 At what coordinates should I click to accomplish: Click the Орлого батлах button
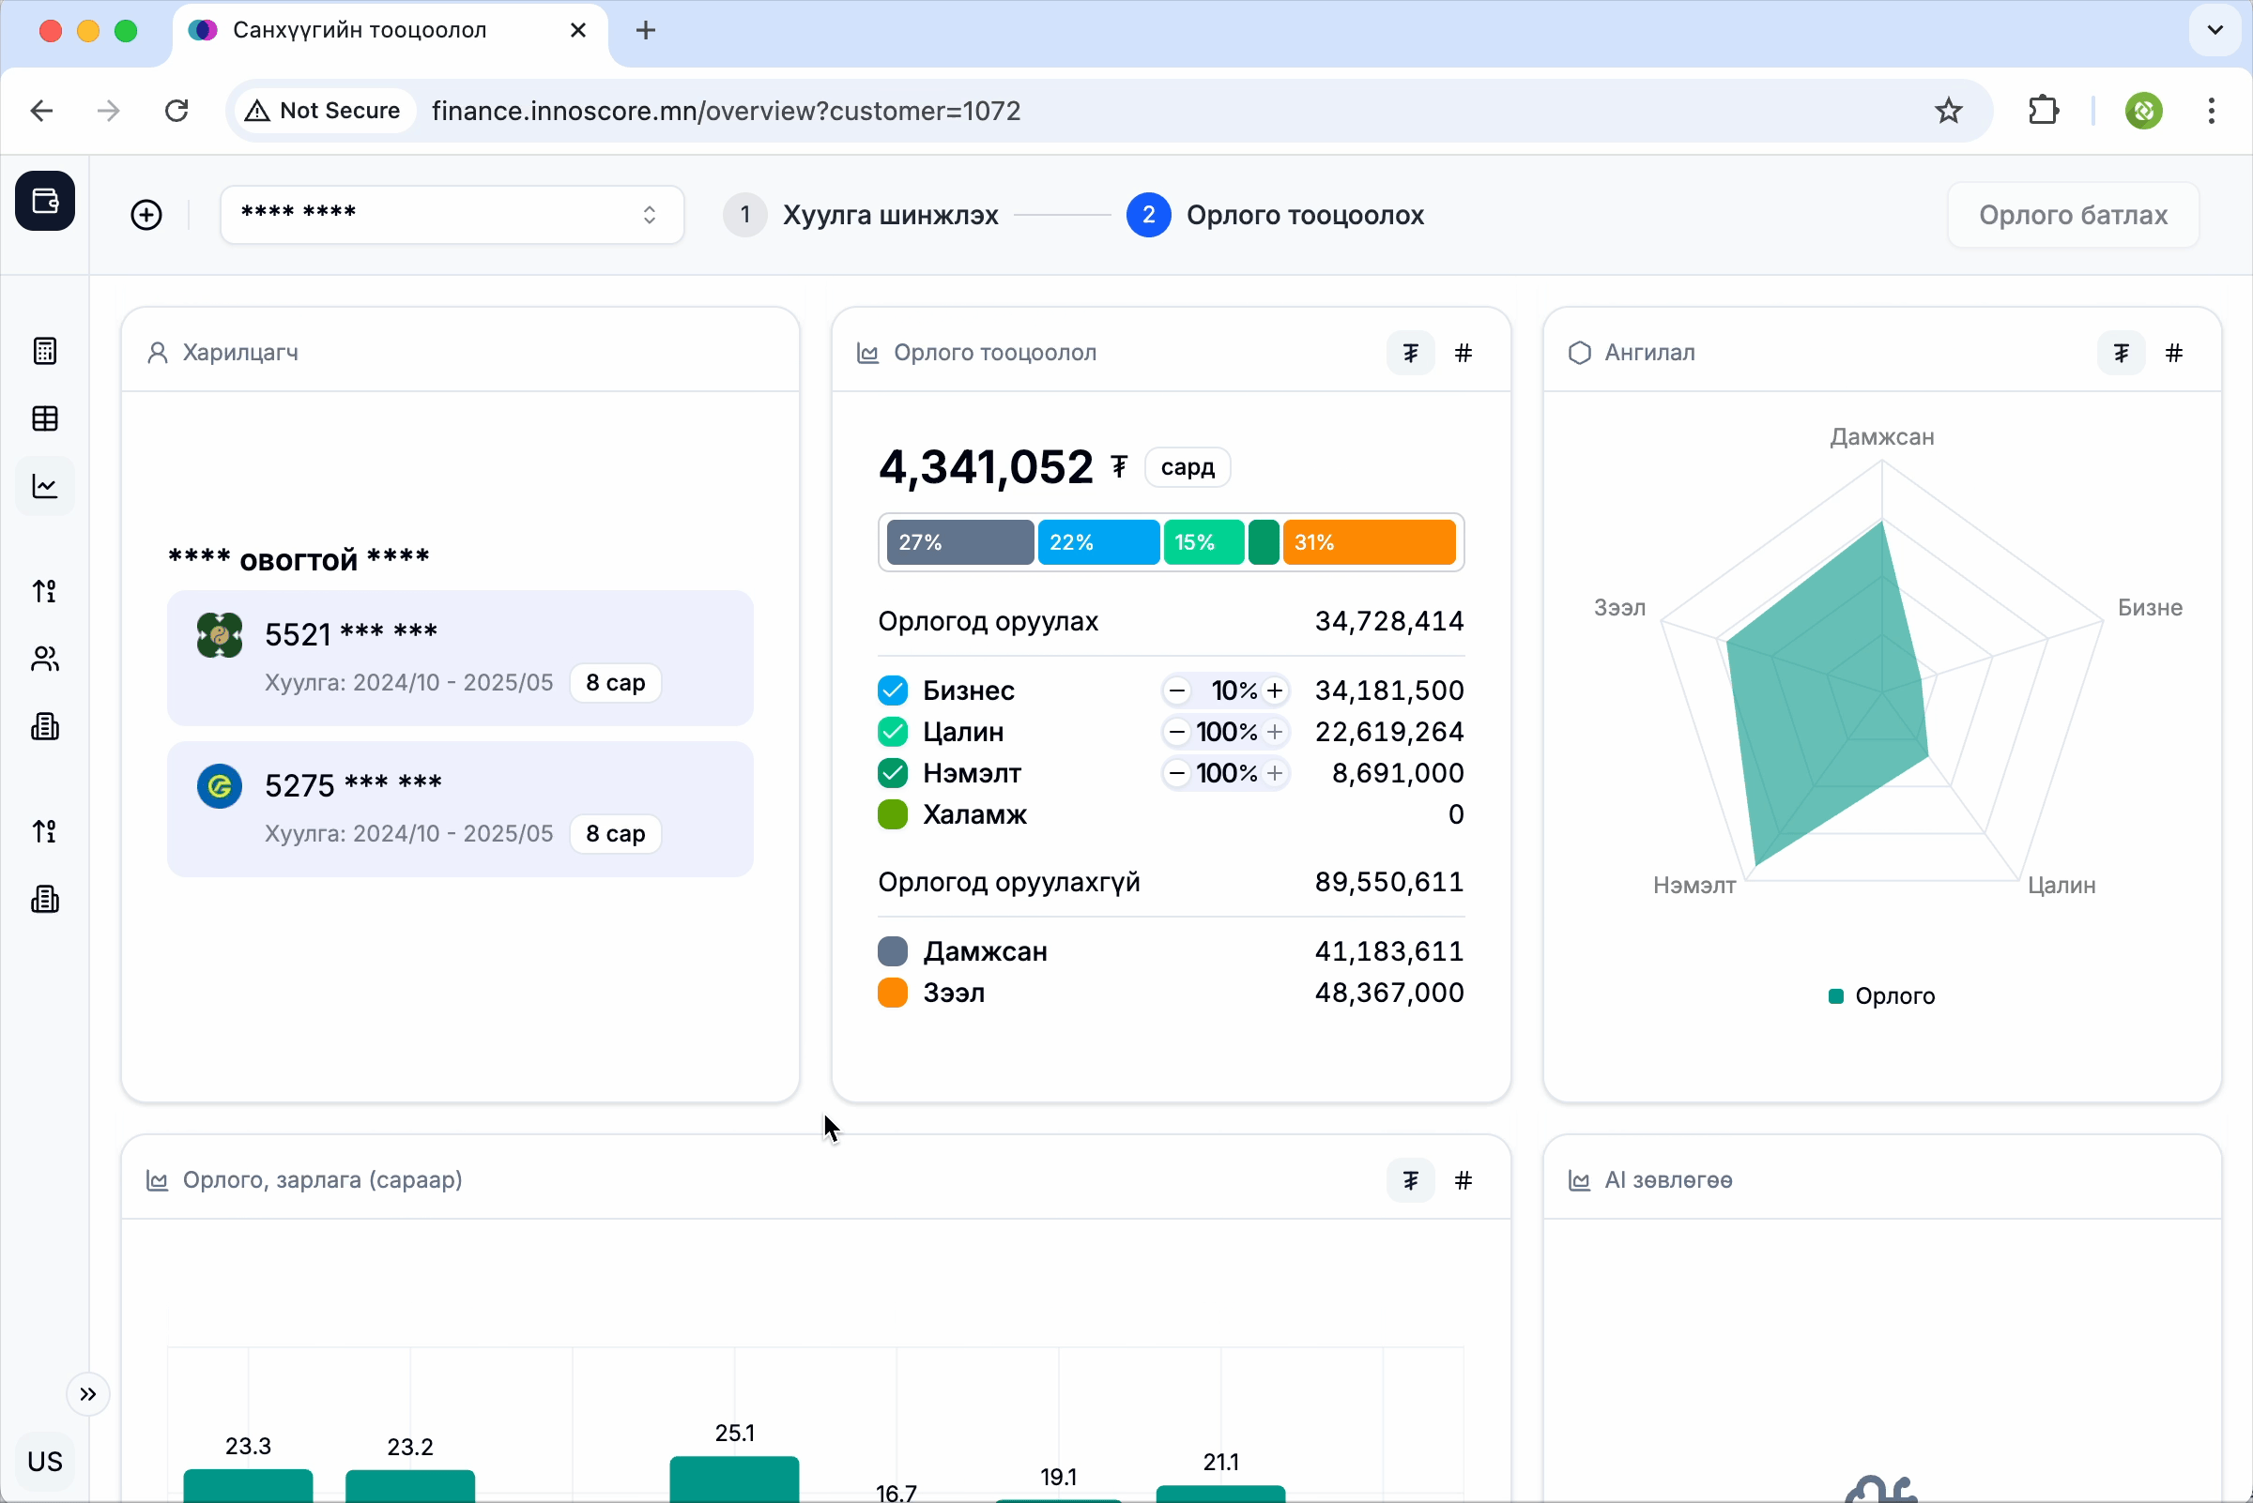[x=2072, y=215]
